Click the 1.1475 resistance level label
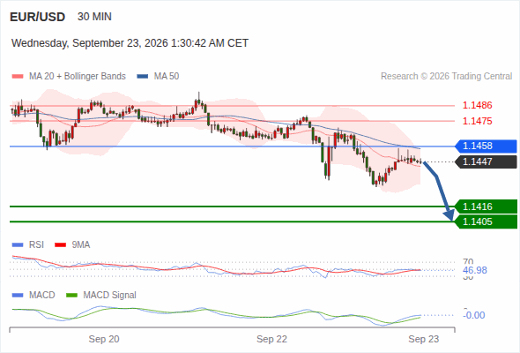The image size is (520, 353). (x=477, y=121)
